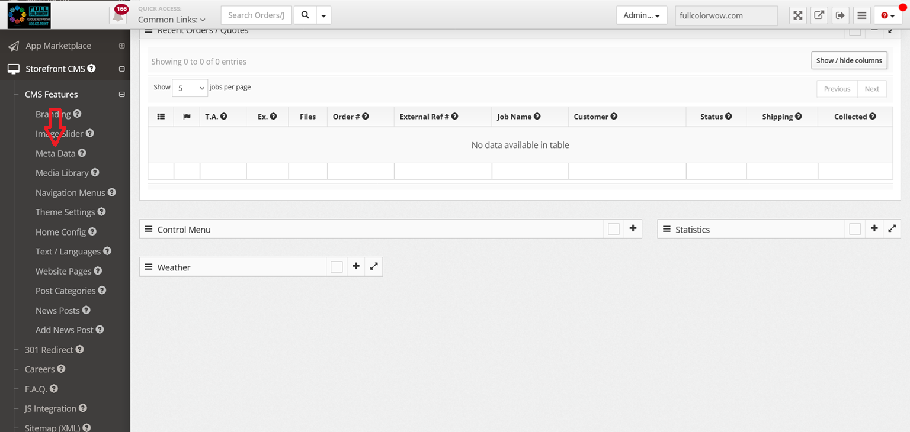Open the hamburger menu icon in header
The height and width of the screenshot is (432, 910).
point(862,16)
